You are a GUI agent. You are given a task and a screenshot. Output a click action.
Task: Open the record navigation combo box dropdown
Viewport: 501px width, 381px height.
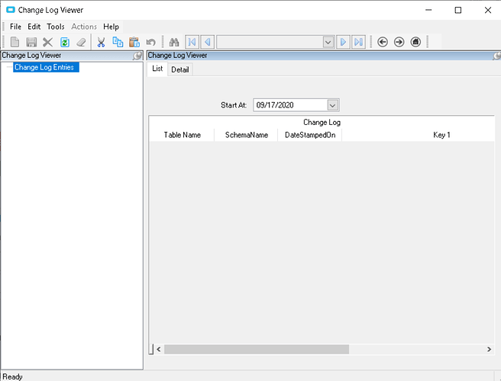[328, 42]
